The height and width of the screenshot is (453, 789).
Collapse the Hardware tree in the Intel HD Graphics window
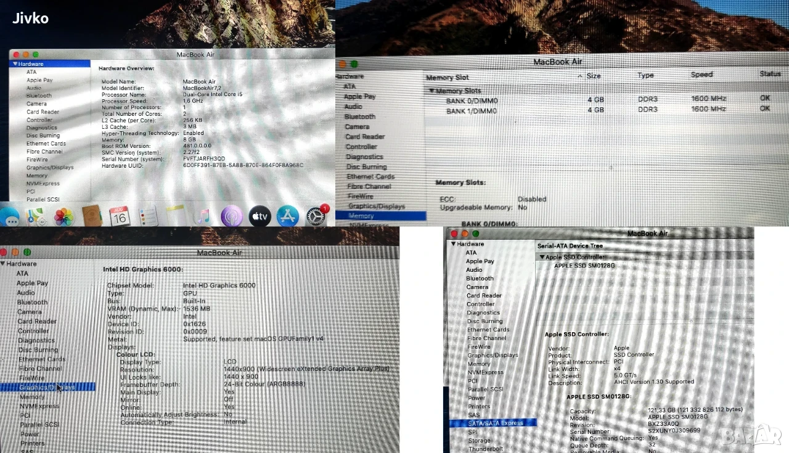(x=3, y=264)
